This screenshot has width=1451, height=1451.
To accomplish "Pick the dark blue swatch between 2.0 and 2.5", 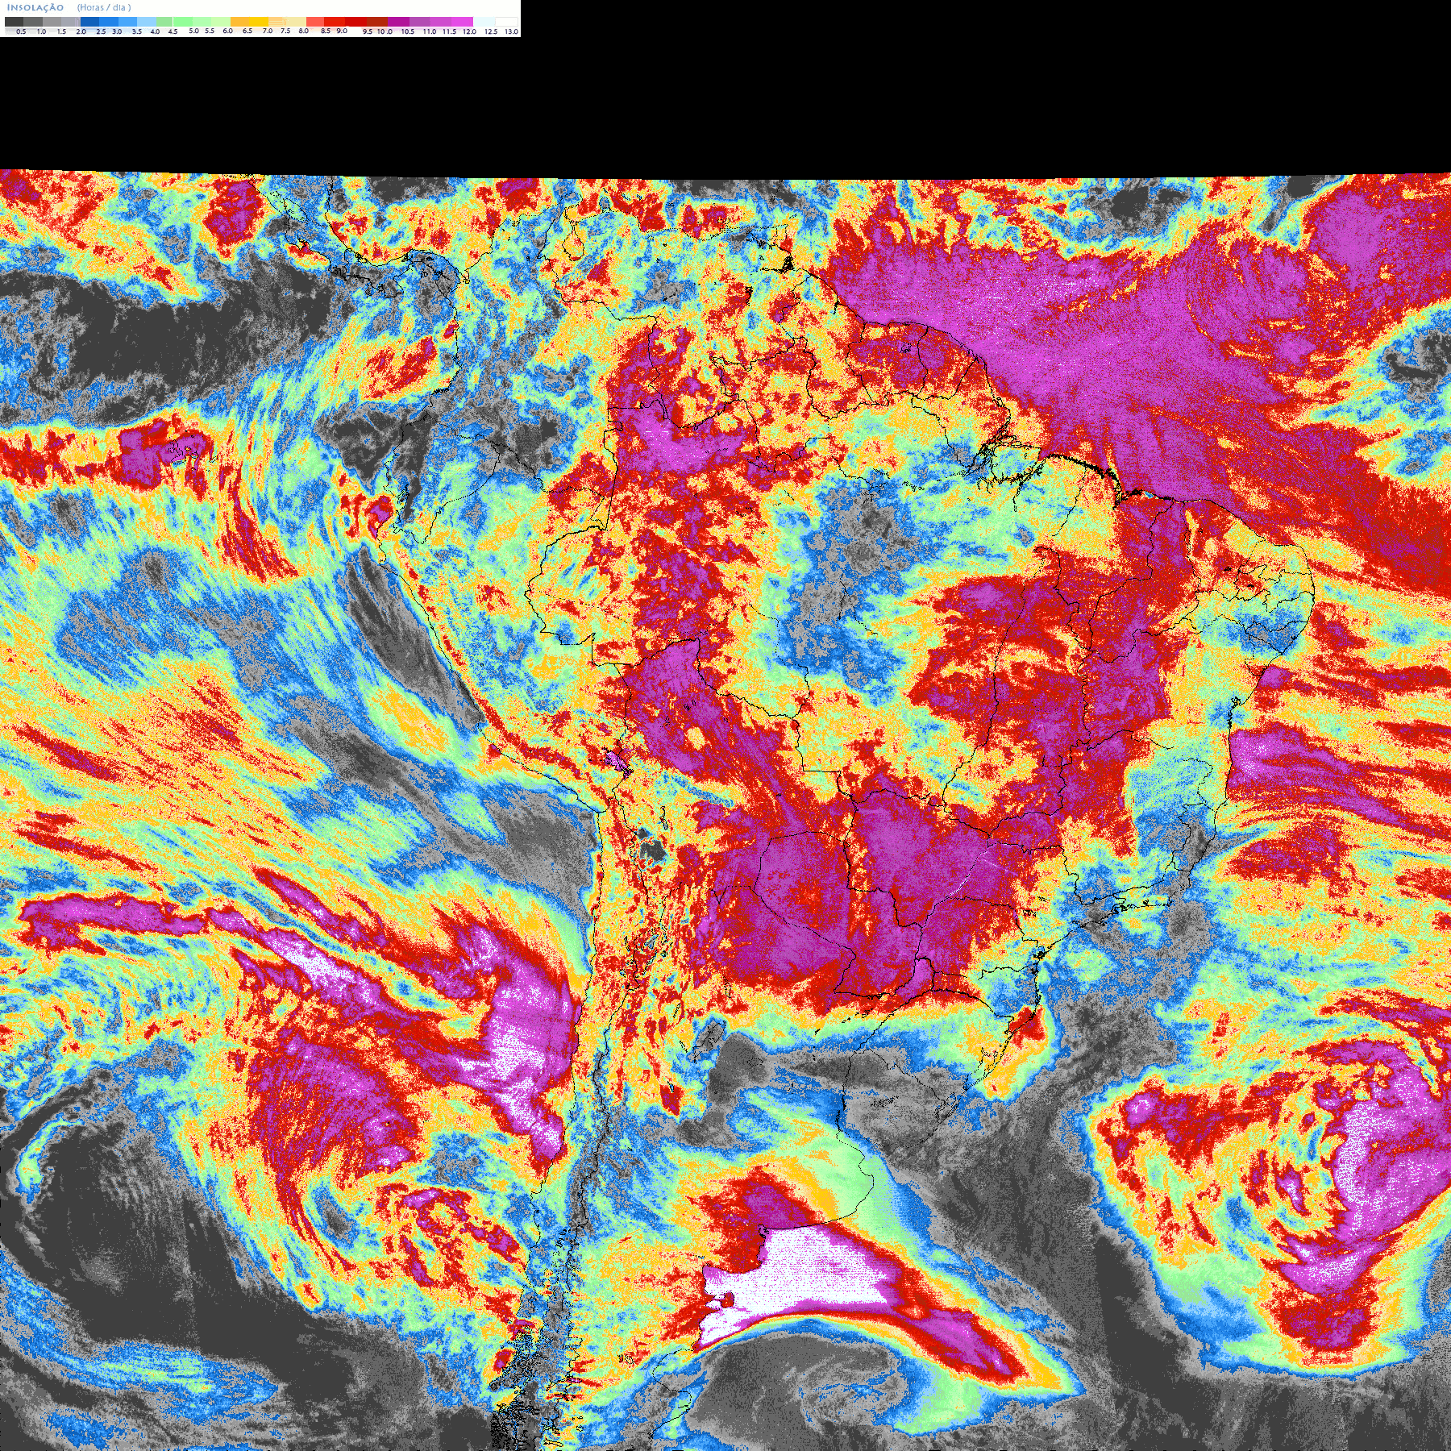I will point(89,22).
